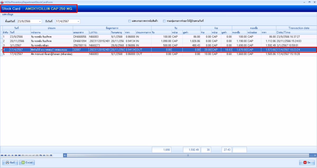Tick the รวมกลุ่มรายการจ่ายยาให้ผู้ป่วยตามวันที่ checkbox
This screenshot has width=317, height=168.
click(x=164, y=21)
